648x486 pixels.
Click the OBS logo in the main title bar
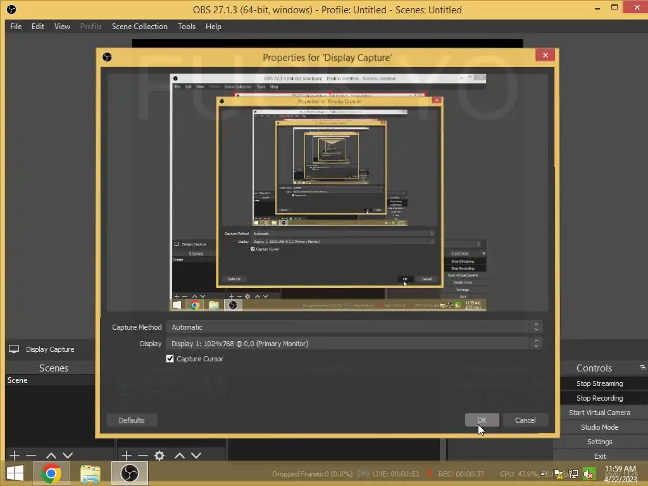pyautogui.click(x=11, y=9)
